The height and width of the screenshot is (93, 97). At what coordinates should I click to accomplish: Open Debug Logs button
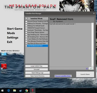click(38, 73)
